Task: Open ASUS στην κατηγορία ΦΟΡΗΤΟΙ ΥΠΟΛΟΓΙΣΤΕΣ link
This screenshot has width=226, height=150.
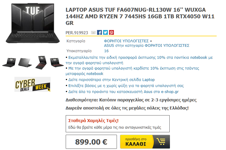Action: pyautogui.click(x=146, y=46)
